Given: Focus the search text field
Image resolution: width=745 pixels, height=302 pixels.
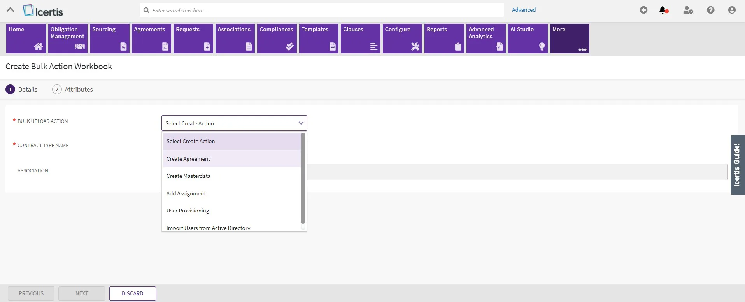Looking at the screenshot, I should pos(322,10).
